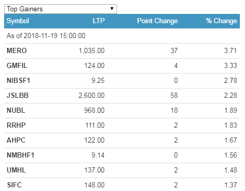Click NUBL's point change value 18
The image size is (245, 191).
coord(174,111)
